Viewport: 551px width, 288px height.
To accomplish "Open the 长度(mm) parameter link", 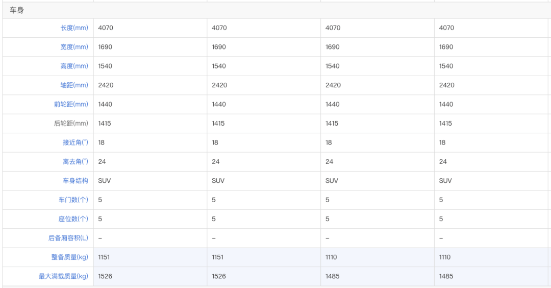I will (74, 28).
